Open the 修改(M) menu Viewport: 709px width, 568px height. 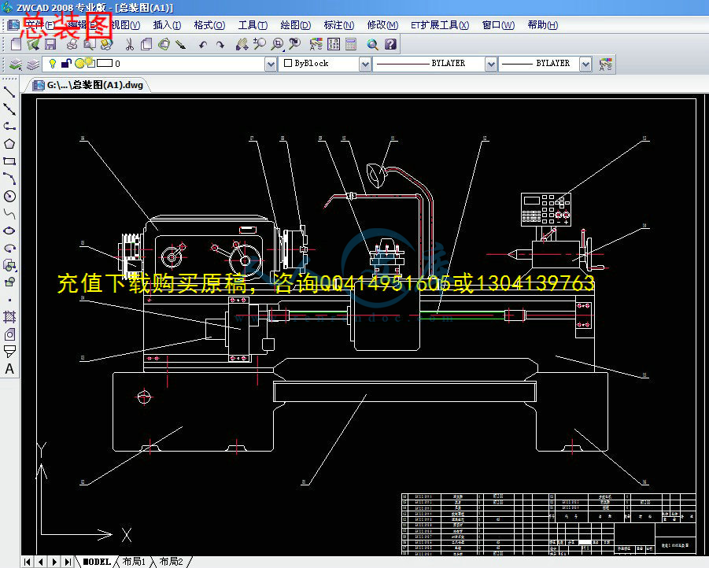pyautogui.click(x=382, y=25)
